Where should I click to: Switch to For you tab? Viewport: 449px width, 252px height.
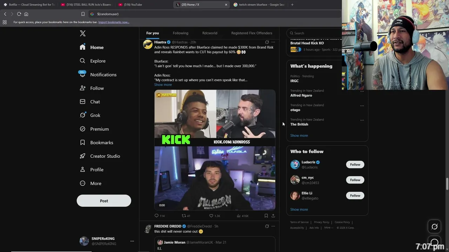coord(153,33)
